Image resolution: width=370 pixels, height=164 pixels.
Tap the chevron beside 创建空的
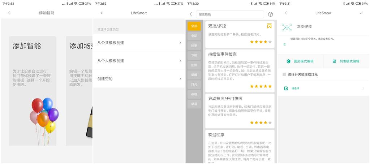click(x=180, y=79)
